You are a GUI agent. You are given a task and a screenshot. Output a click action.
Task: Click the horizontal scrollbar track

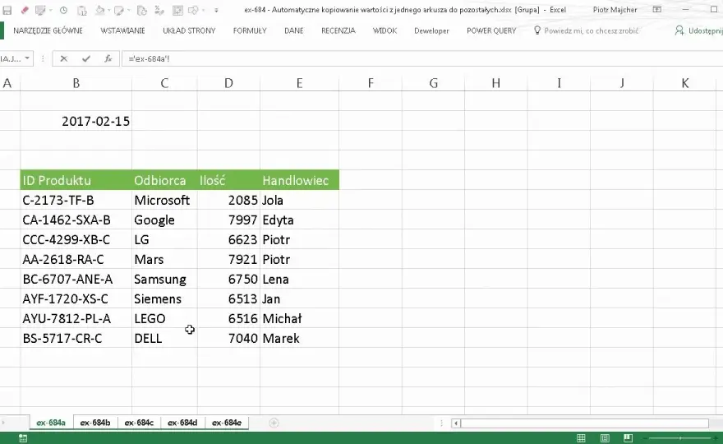584,423
